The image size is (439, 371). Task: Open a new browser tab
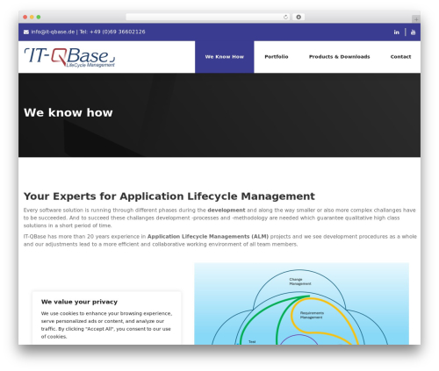[416, 19]
